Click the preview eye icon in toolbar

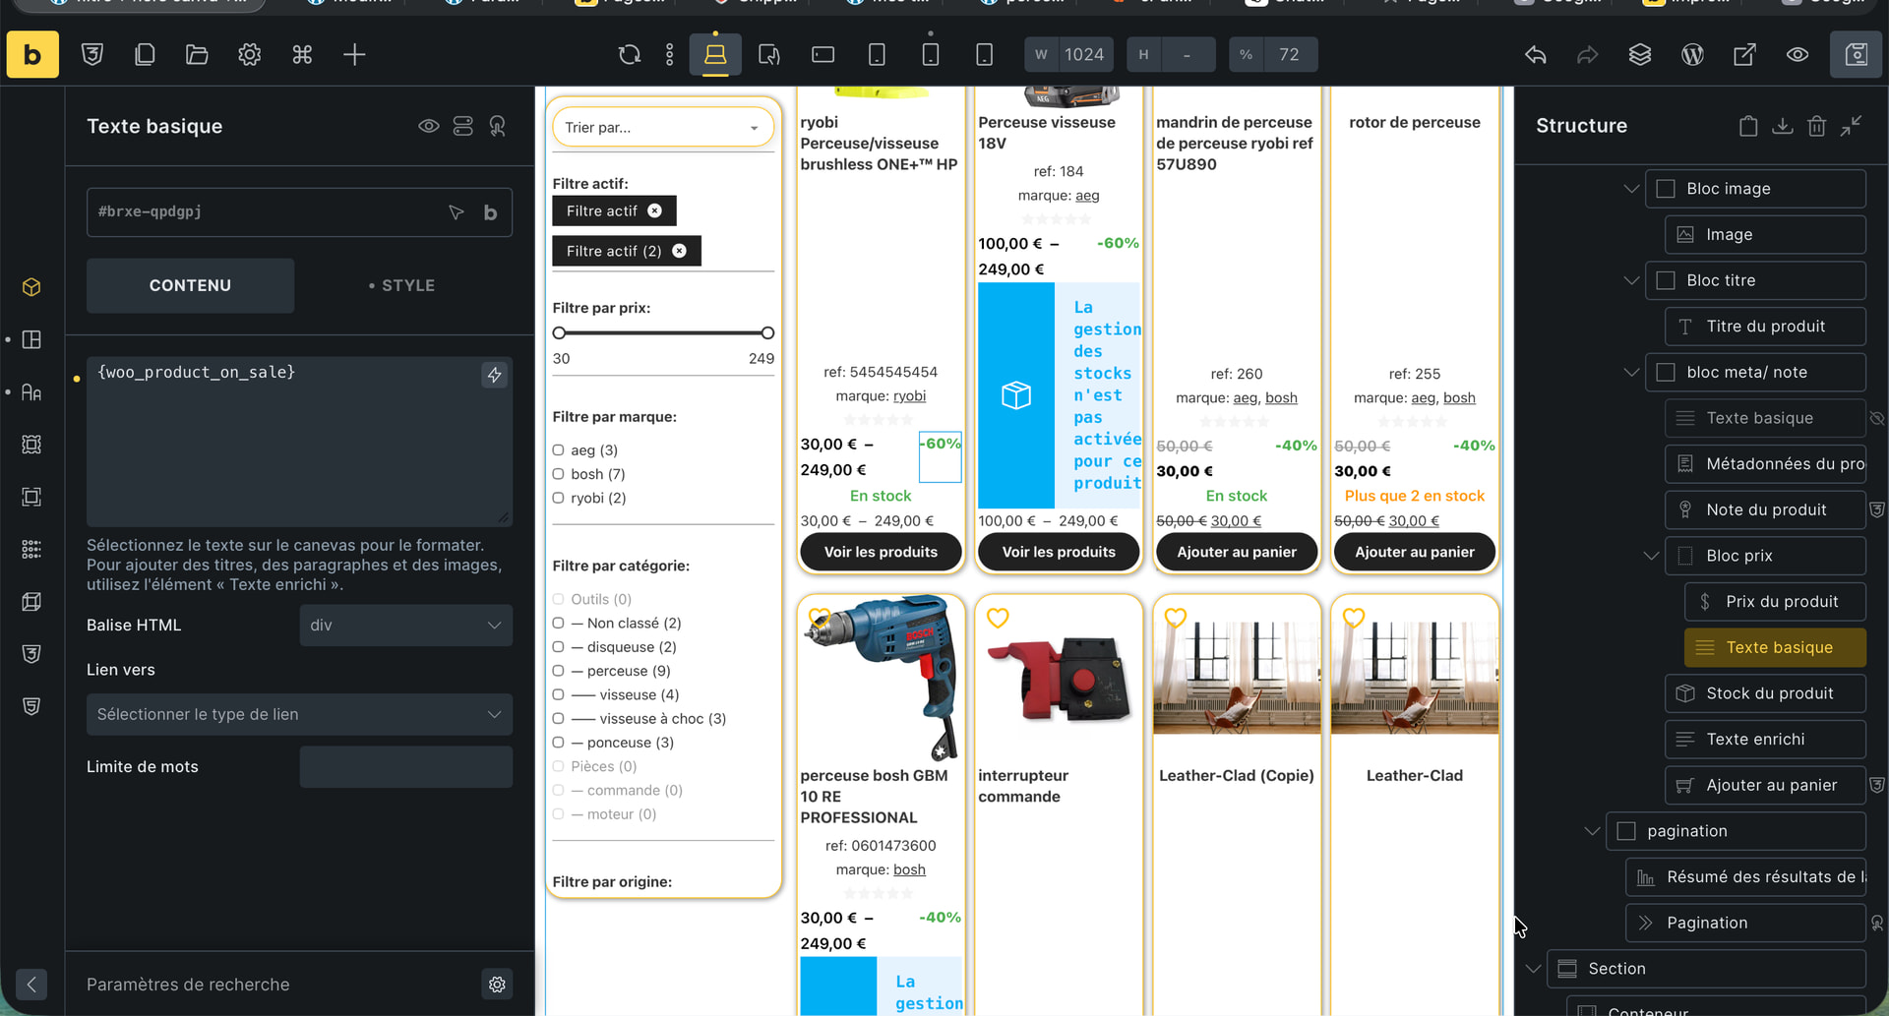click(x=1798, y=55)
